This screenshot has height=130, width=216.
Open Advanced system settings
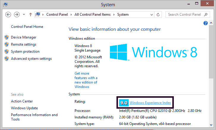(31, 59)
